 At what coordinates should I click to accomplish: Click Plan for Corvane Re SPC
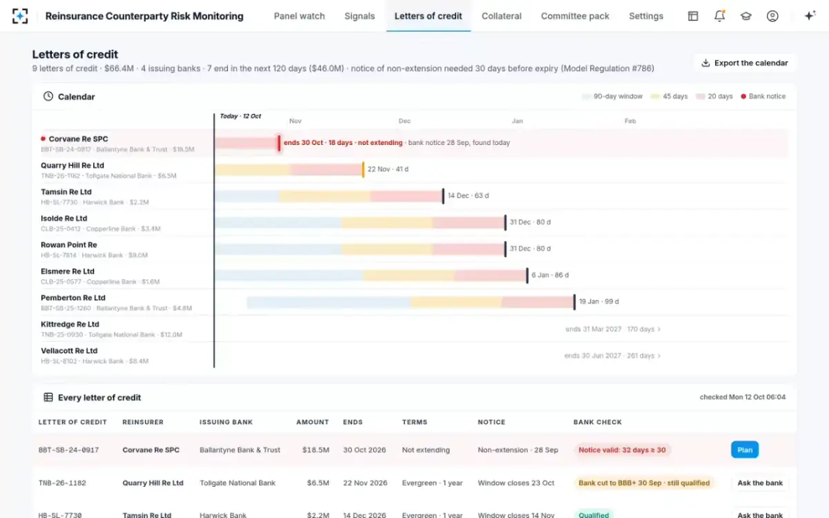745,450
